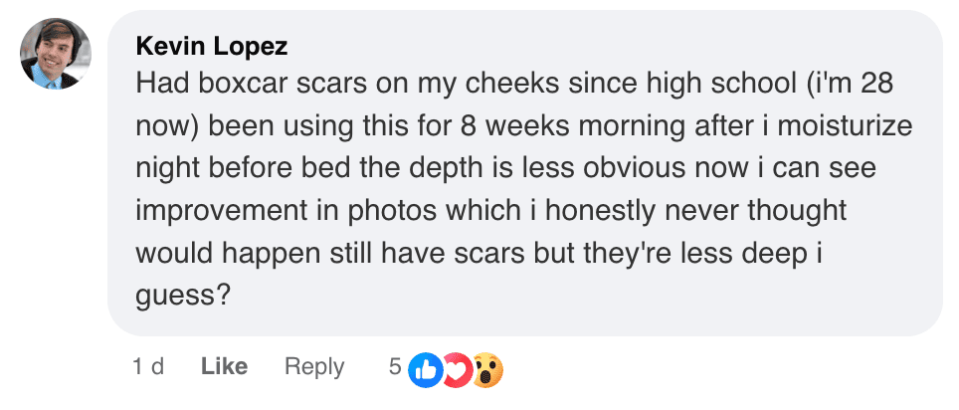The width and height of the screenshot is (959, 410).
Task: Open the reaction count number 5
Action: (395, 366)
